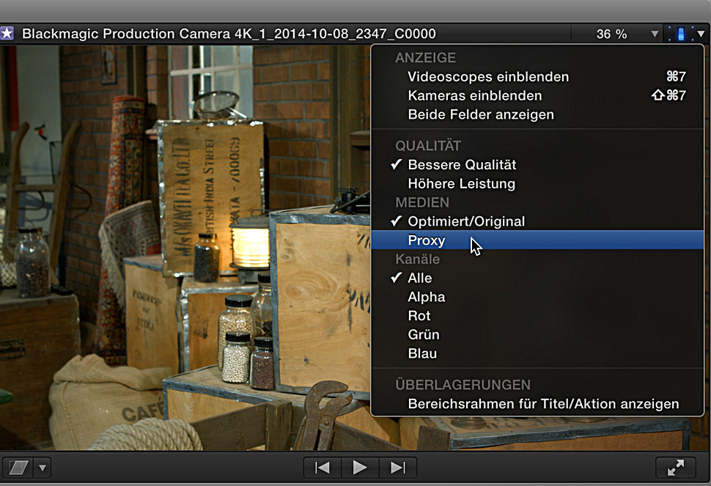Screen dimensions: 711x486
Task: Expand the Transform tool options arrow
Action: click(42, 468)
